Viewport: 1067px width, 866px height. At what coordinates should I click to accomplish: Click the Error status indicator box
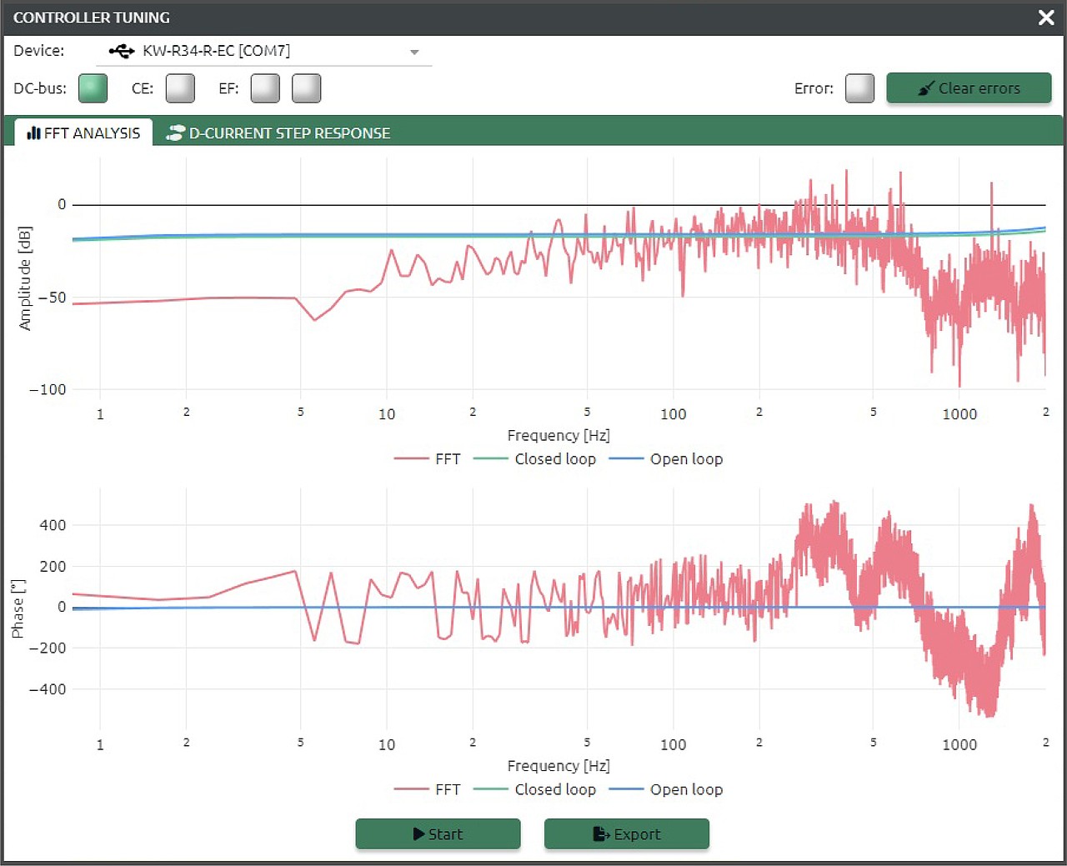tap(859, 88)
